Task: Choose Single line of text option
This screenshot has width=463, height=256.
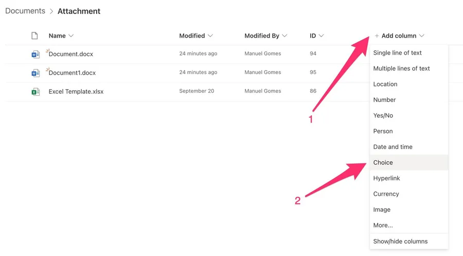Action: pyautogui.click(x=397, y=53)
